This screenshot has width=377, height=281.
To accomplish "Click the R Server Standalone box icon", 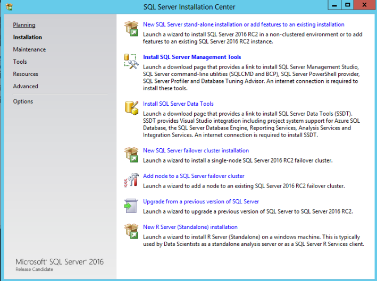I will point(131,231).
